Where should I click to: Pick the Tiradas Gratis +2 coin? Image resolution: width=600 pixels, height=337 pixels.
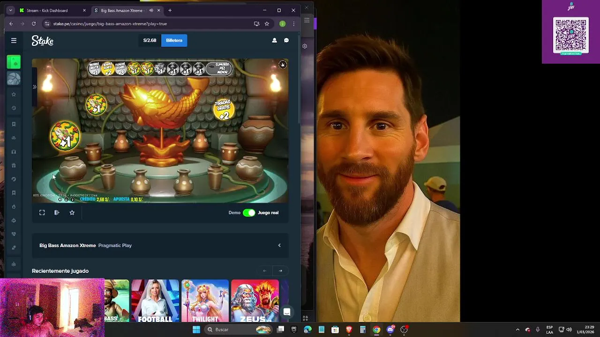click(x=224, y=109)
